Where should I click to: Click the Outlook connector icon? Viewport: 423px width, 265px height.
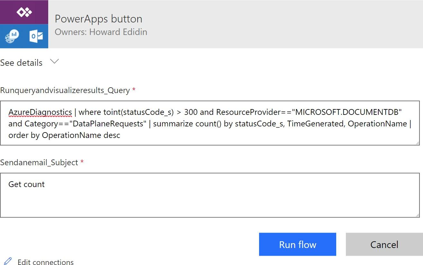tap(36, 36)
